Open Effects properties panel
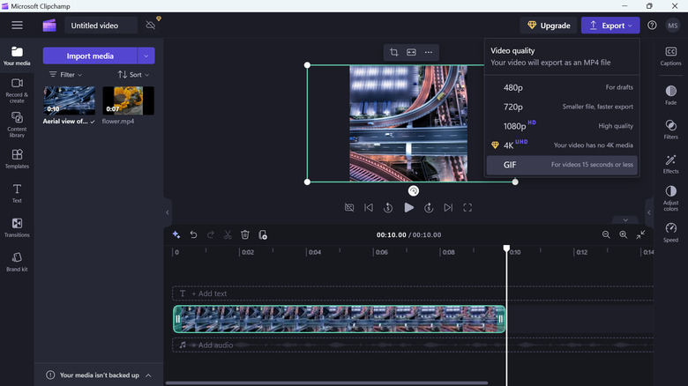Viewport: 688px width, 386px height. [x=671, y=164]
